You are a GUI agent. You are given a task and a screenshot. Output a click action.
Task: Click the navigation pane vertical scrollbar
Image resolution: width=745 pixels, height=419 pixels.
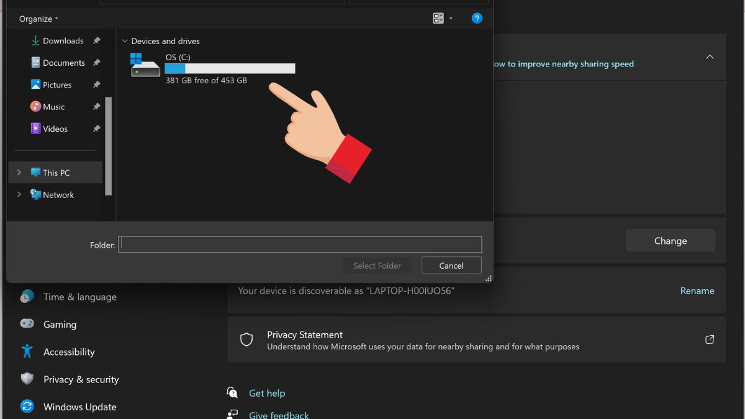point(109,146)
